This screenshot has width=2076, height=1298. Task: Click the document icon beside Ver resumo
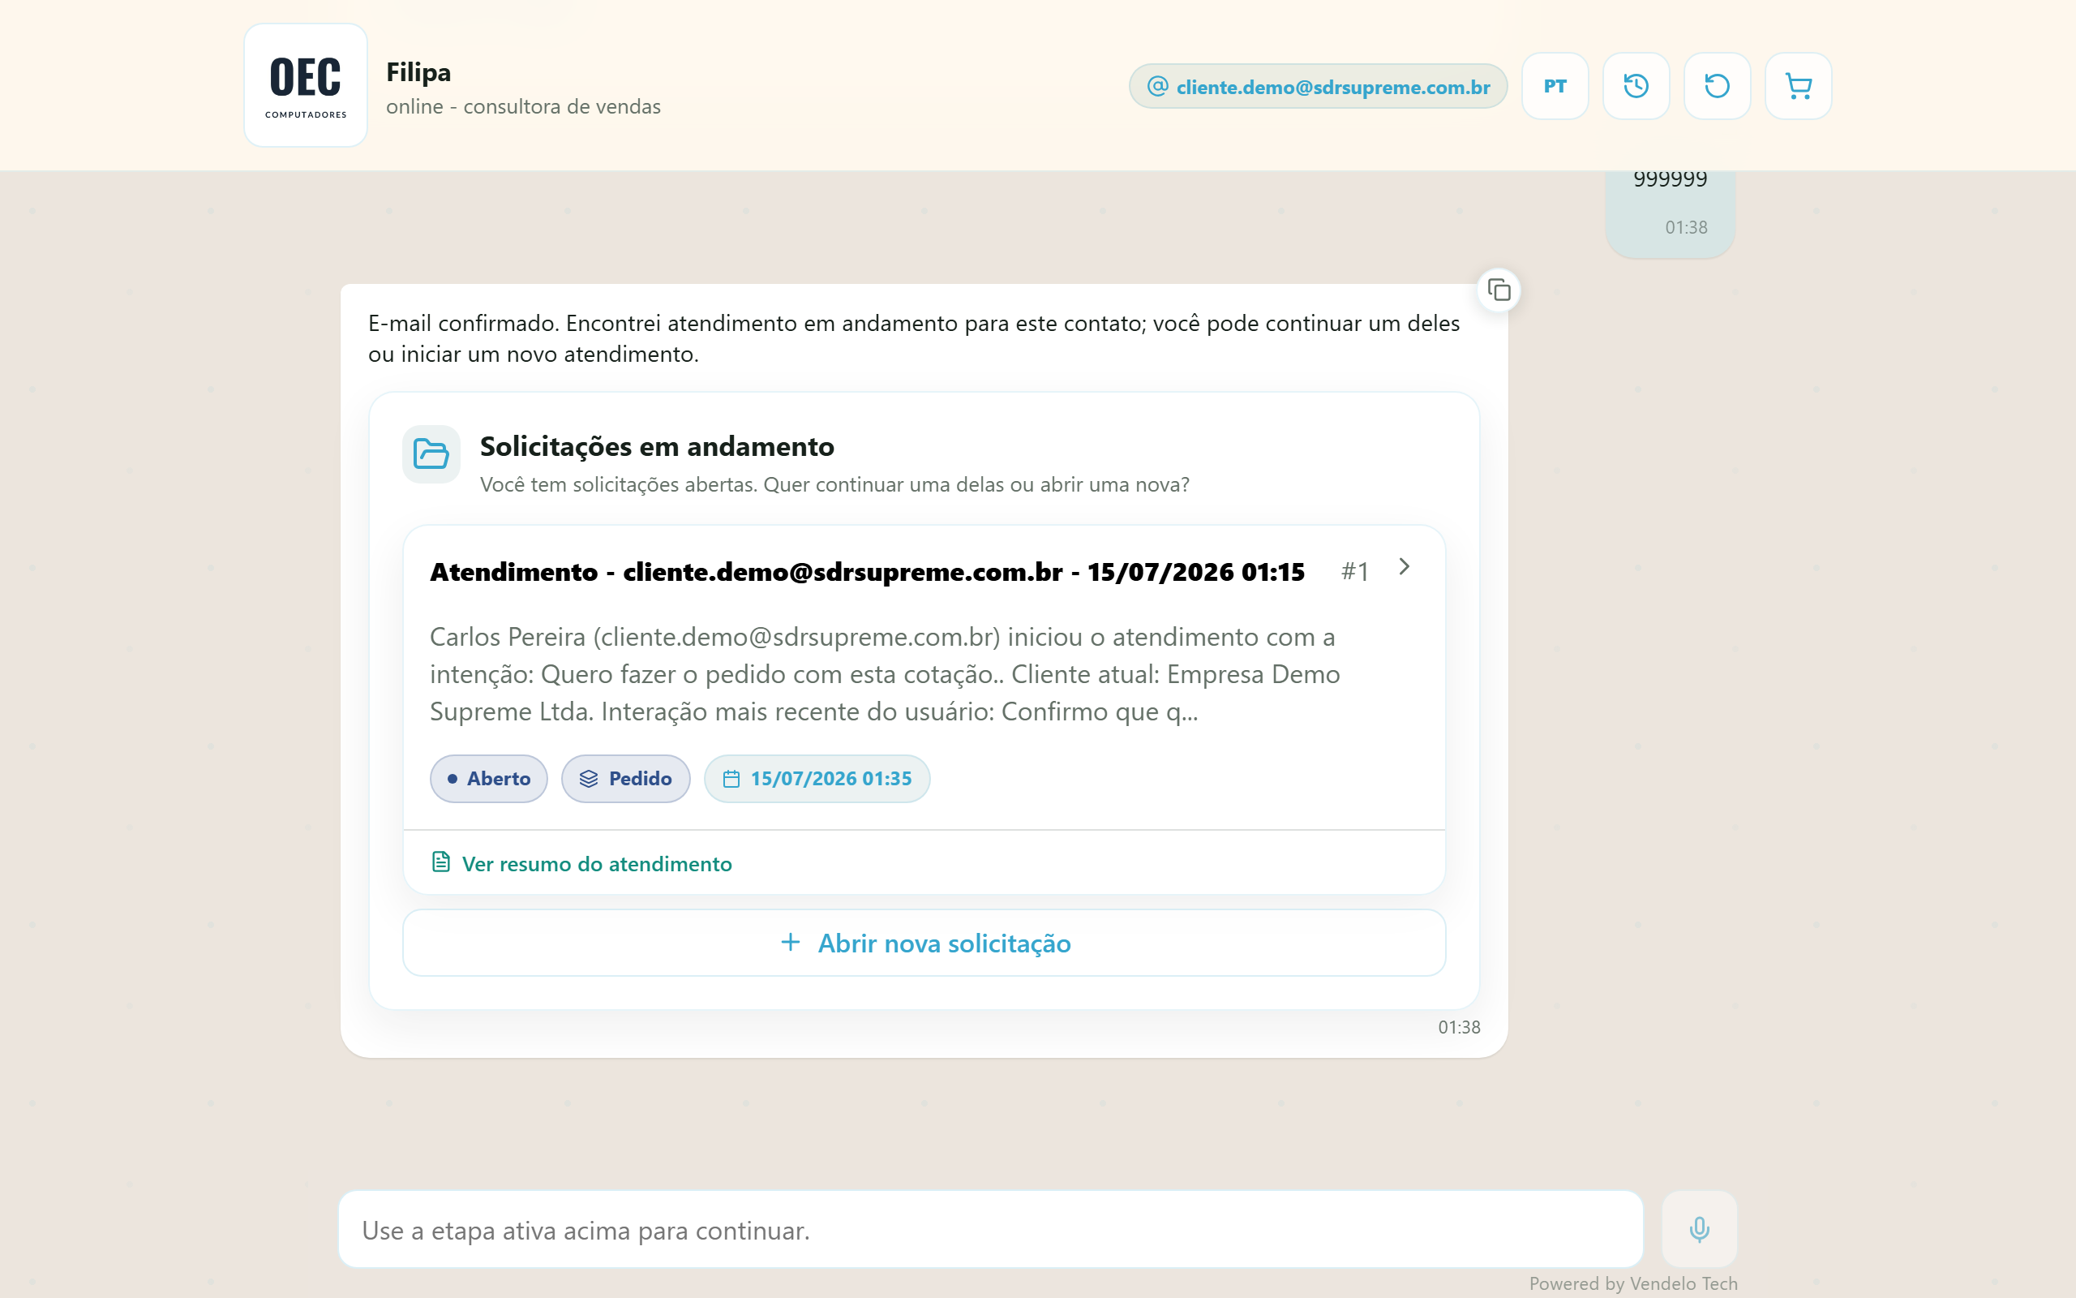tap(440, 862)
